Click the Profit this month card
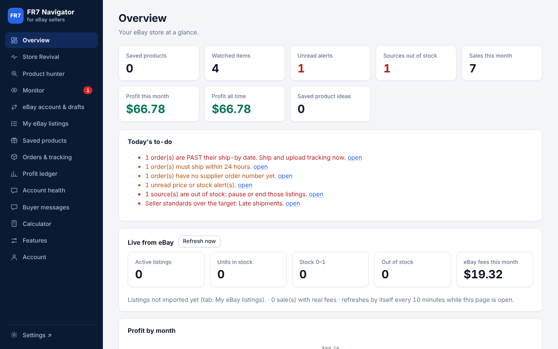 pyautogui.click(x=159, y=104)
